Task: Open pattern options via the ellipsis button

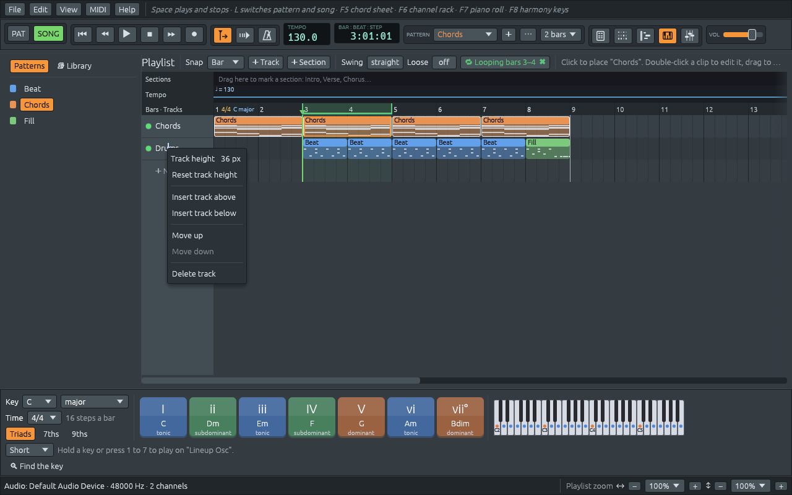Action: pyautogui.click(x=528, y=35)
